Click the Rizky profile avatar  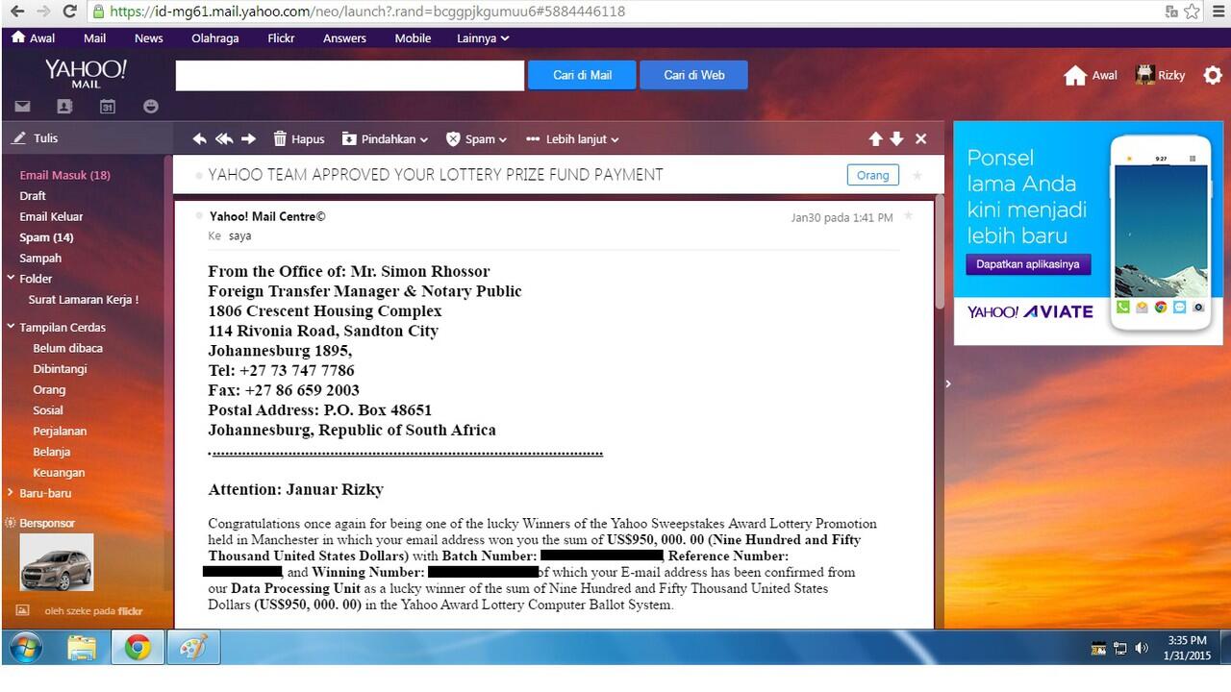pos(1144,75)
